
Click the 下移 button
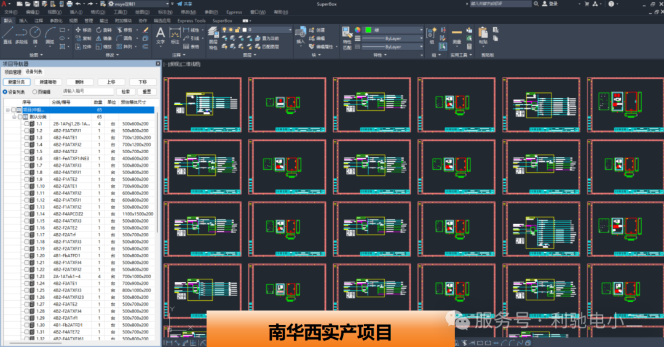143,82
